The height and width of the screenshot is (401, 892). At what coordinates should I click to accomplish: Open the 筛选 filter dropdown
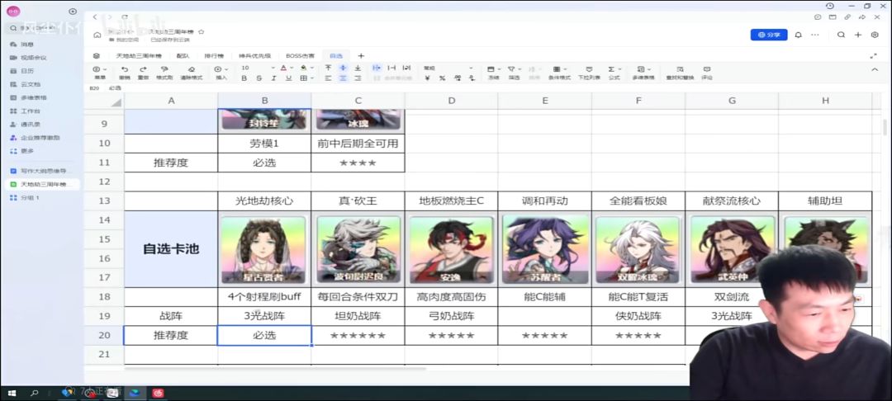tap(514, 73)
